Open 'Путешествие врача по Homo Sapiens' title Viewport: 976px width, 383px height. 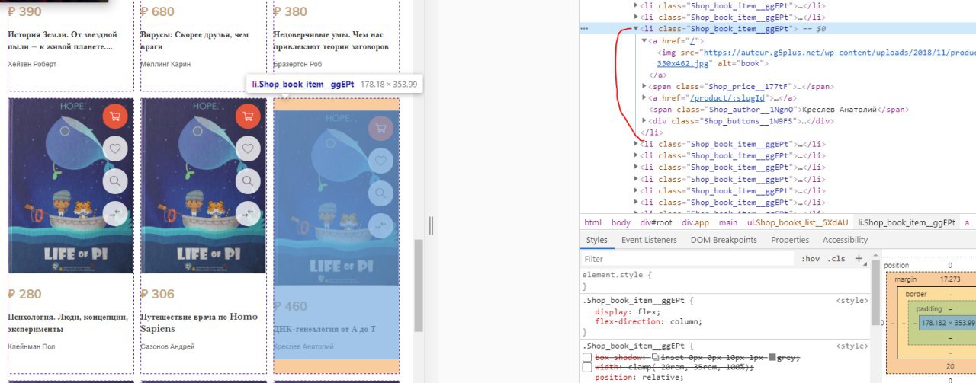pos(199,323)
